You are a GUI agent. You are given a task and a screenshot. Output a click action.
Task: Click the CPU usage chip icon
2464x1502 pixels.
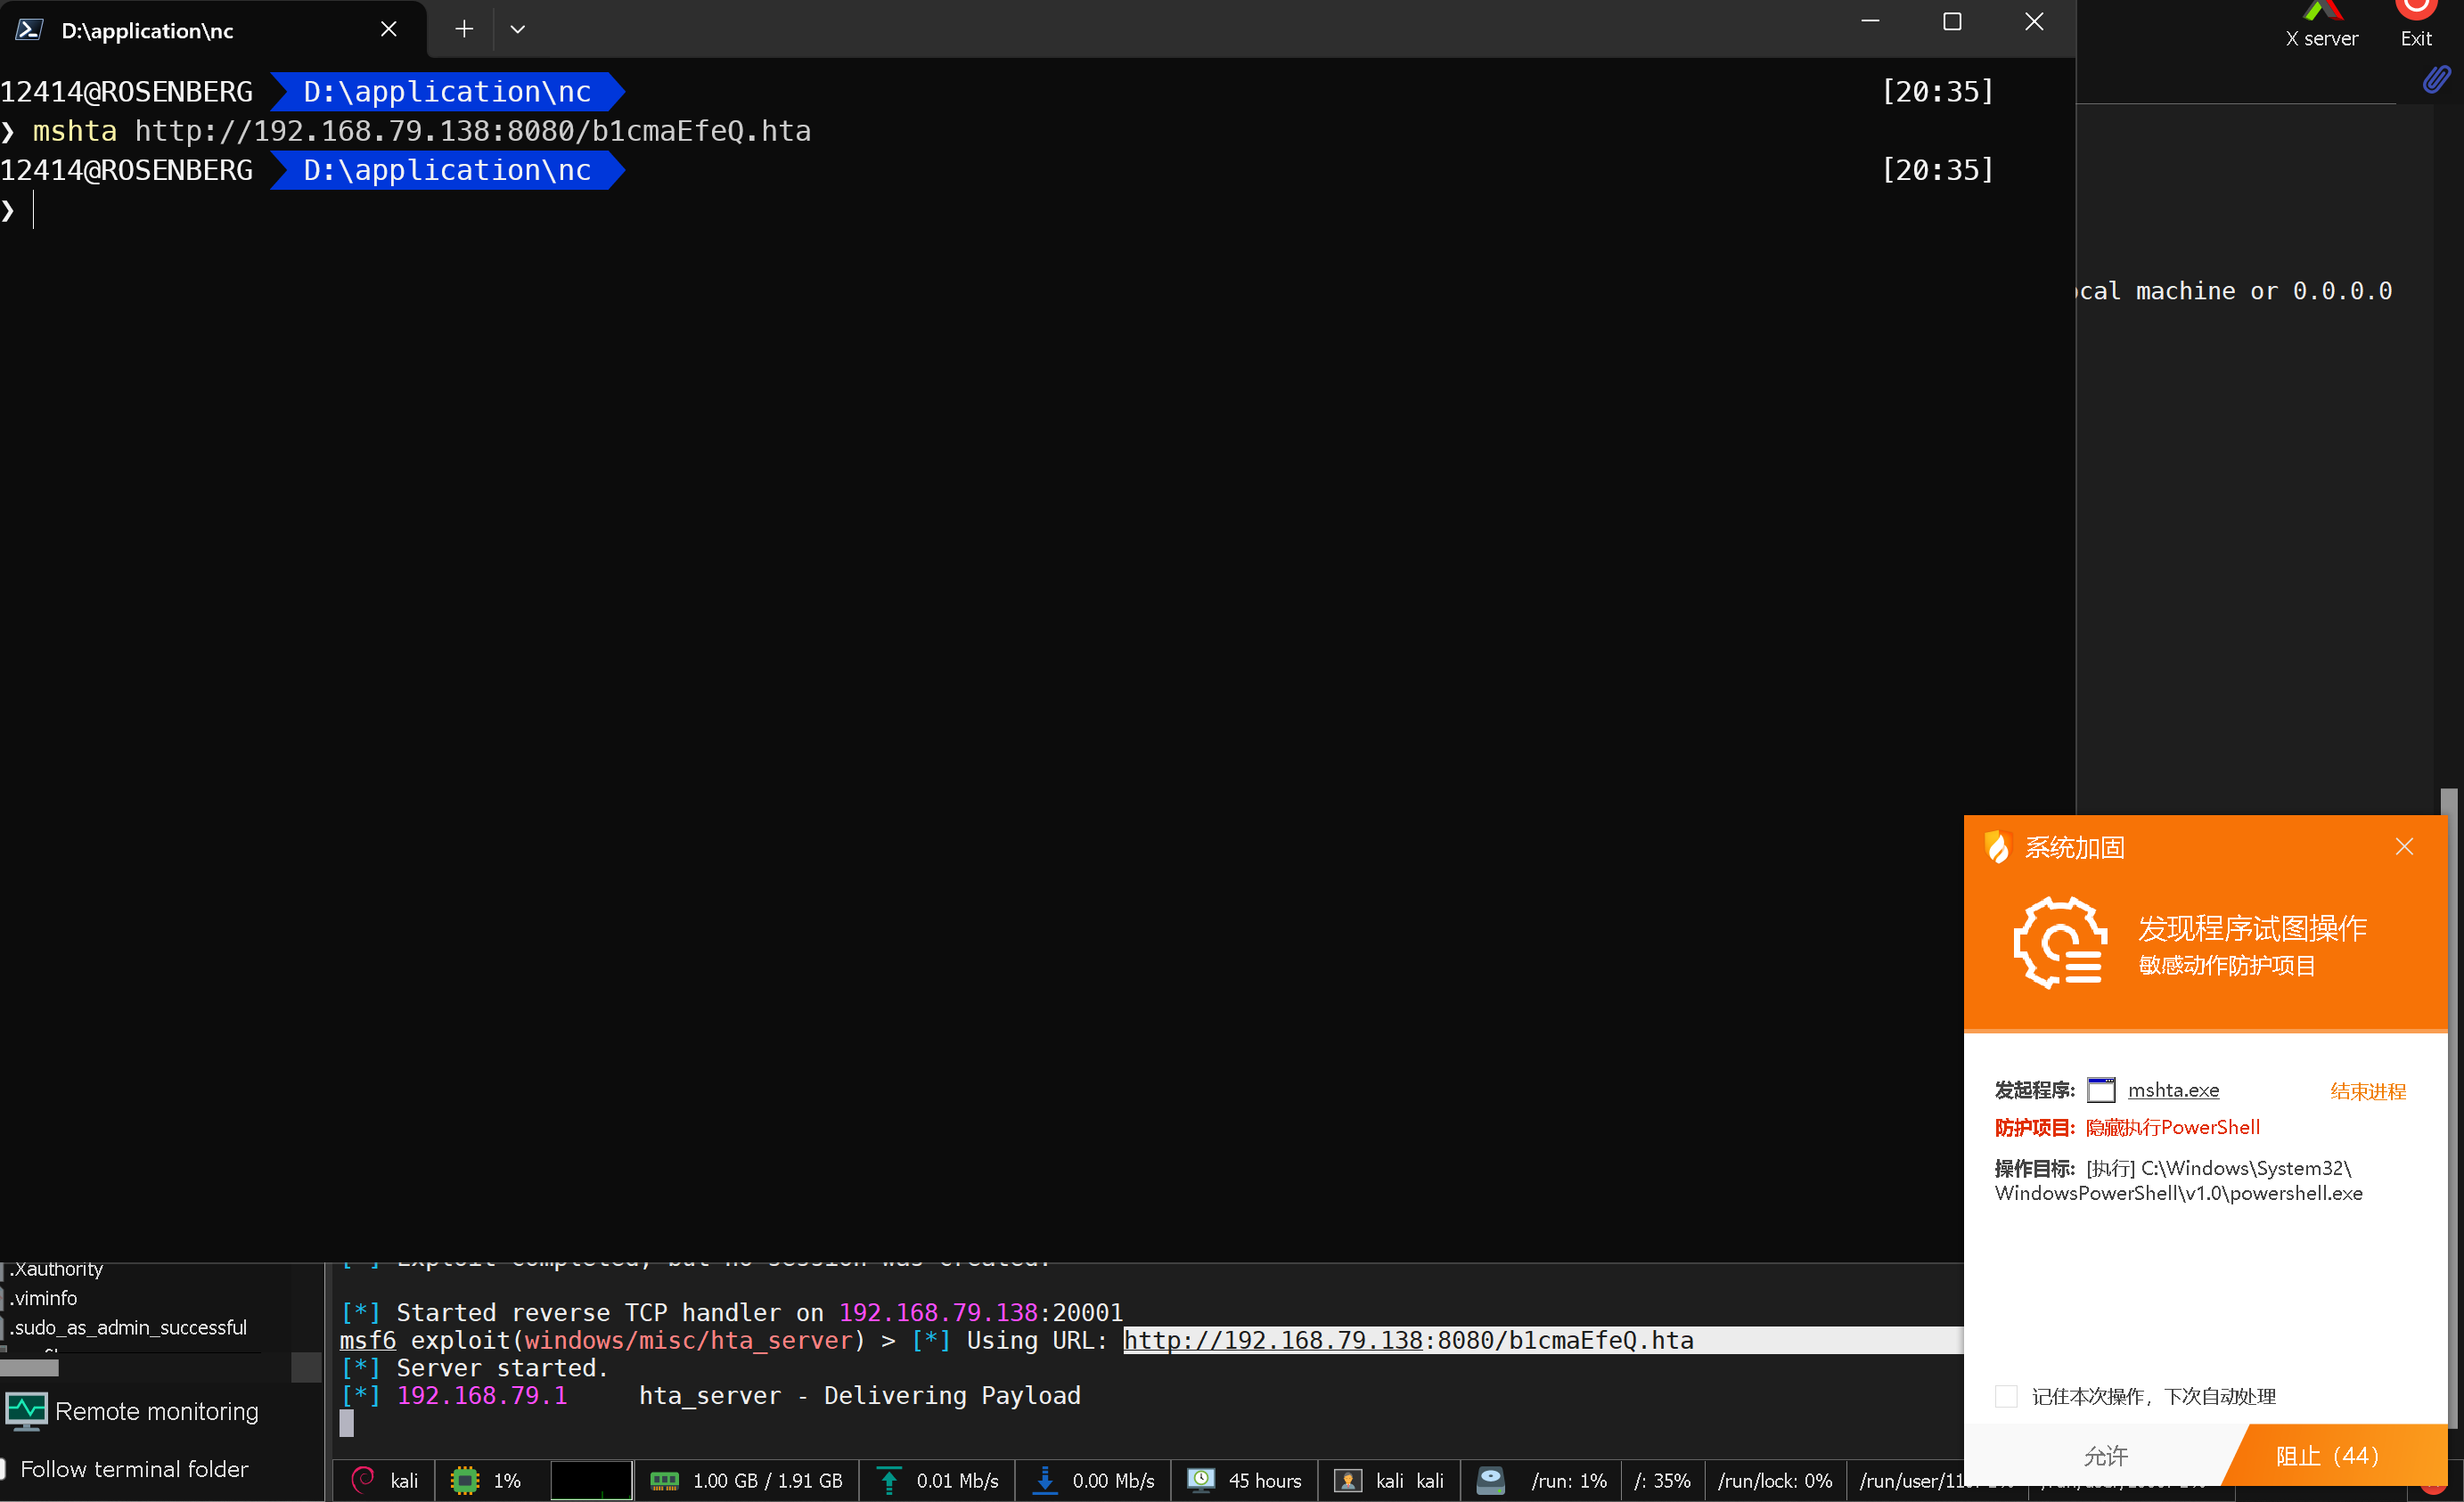[465, 1480]
